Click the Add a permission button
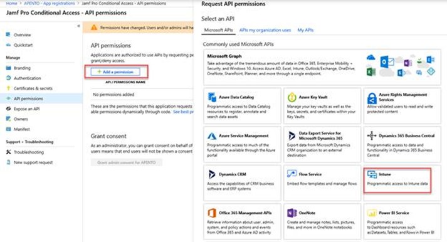447x242 pixels. pos(115,72)
